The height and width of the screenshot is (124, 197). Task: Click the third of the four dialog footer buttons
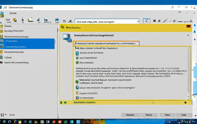pos(167,115)
